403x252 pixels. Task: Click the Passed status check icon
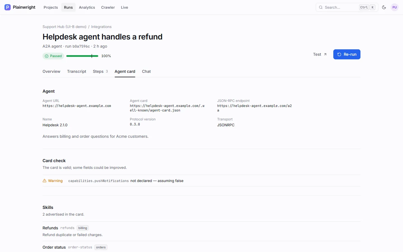(47, 56)
